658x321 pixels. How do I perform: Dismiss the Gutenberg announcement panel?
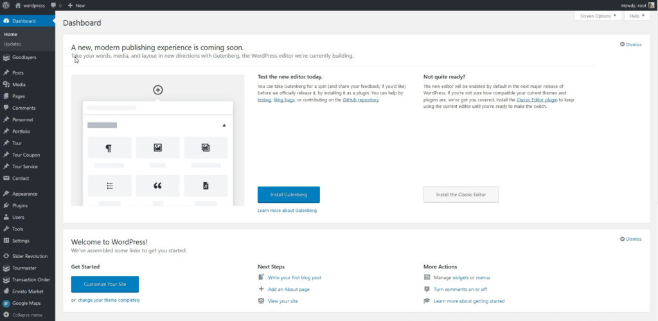(631, 44)
